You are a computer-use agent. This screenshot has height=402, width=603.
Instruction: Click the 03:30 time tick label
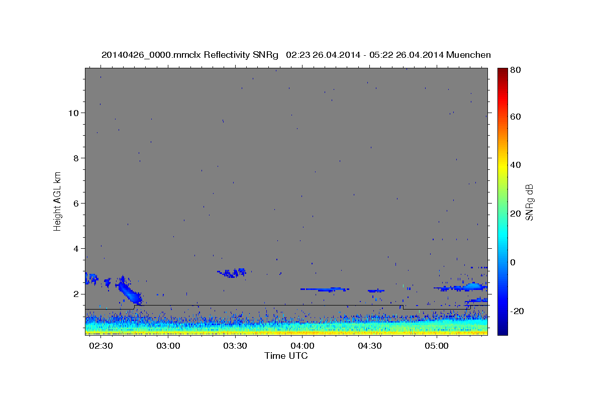point(235,346)
